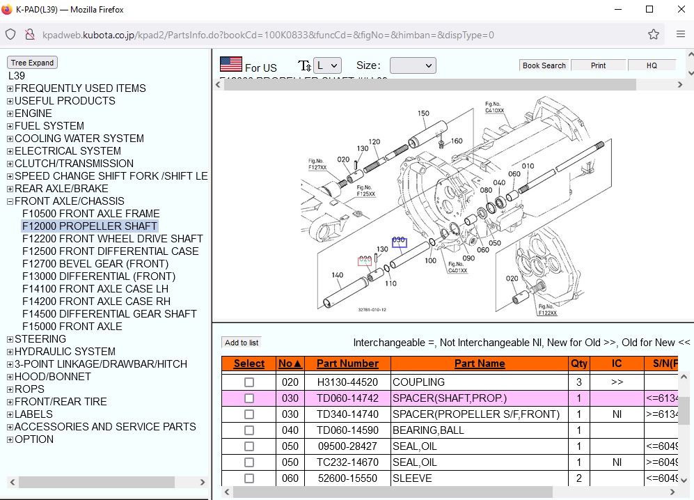Expand the LABELS tree node
This screenshot has width=694, height=500.
click(10, 414)
